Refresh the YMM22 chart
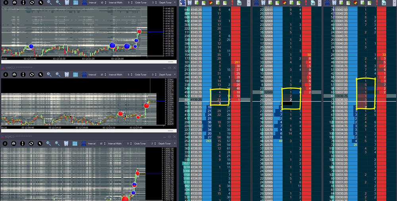The height and width of the screenshot is (201, 397). coord(32,75)
